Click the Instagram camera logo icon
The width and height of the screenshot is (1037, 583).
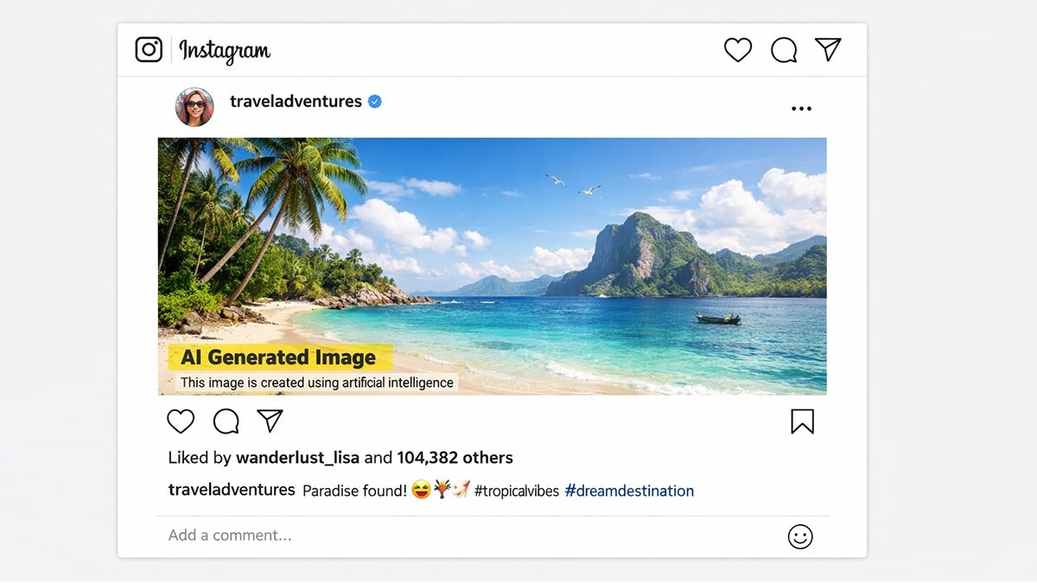point(149,49)
